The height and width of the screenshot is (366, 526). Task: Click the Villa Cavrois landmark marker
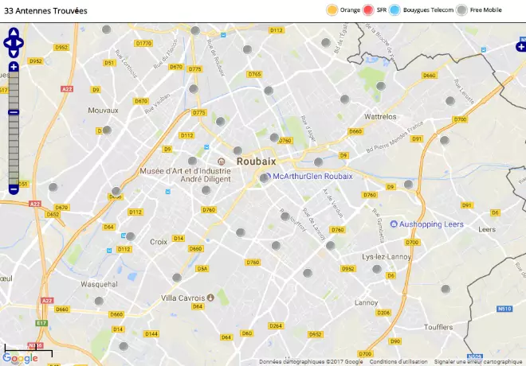210,298
